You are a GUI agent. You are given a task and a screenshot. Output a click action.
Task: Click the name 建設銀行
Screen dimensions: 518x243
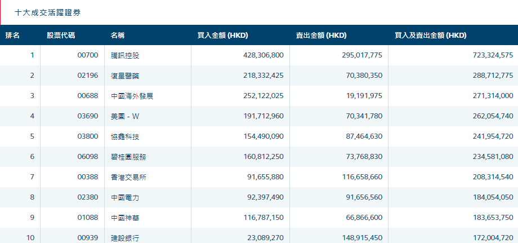[x=125, y=238]
